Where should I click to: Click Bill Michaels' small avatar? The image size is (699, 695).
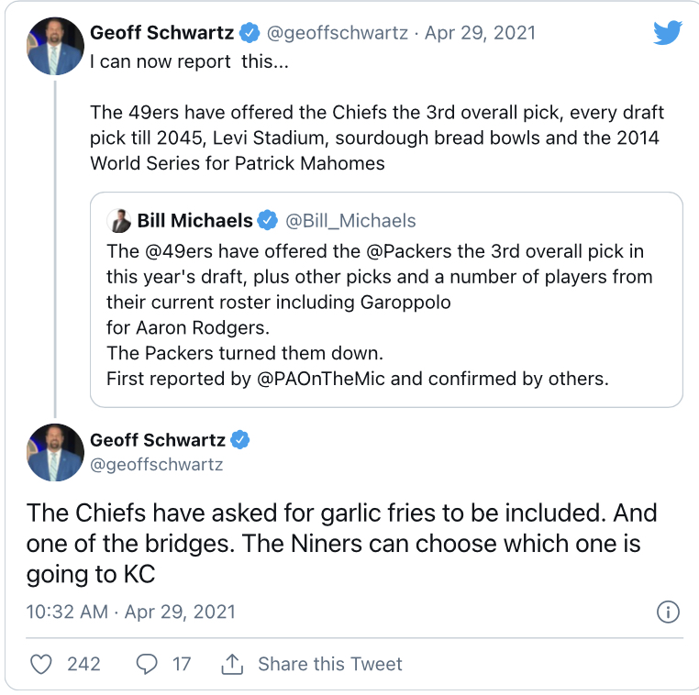[x=119, y=221]
